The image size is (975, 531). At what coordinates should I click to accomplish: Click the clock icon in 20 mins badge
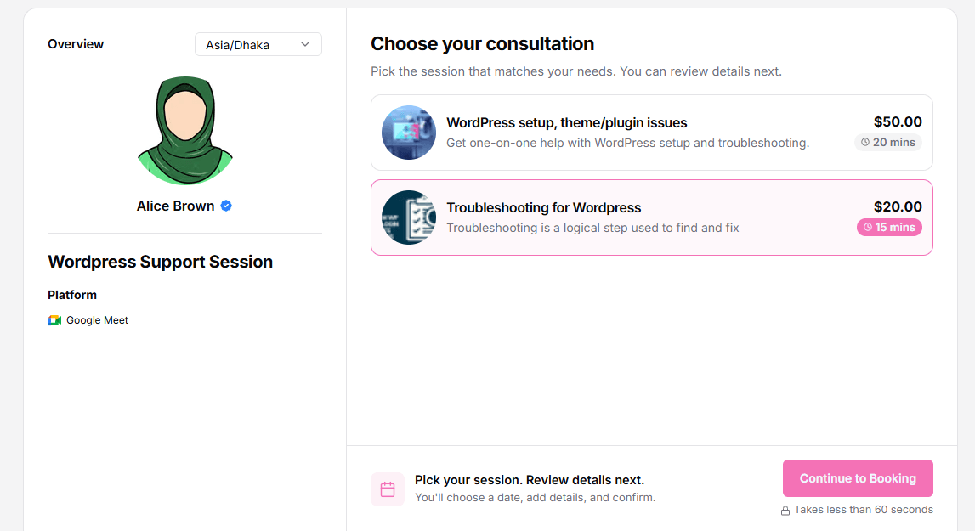pos(865,143)
